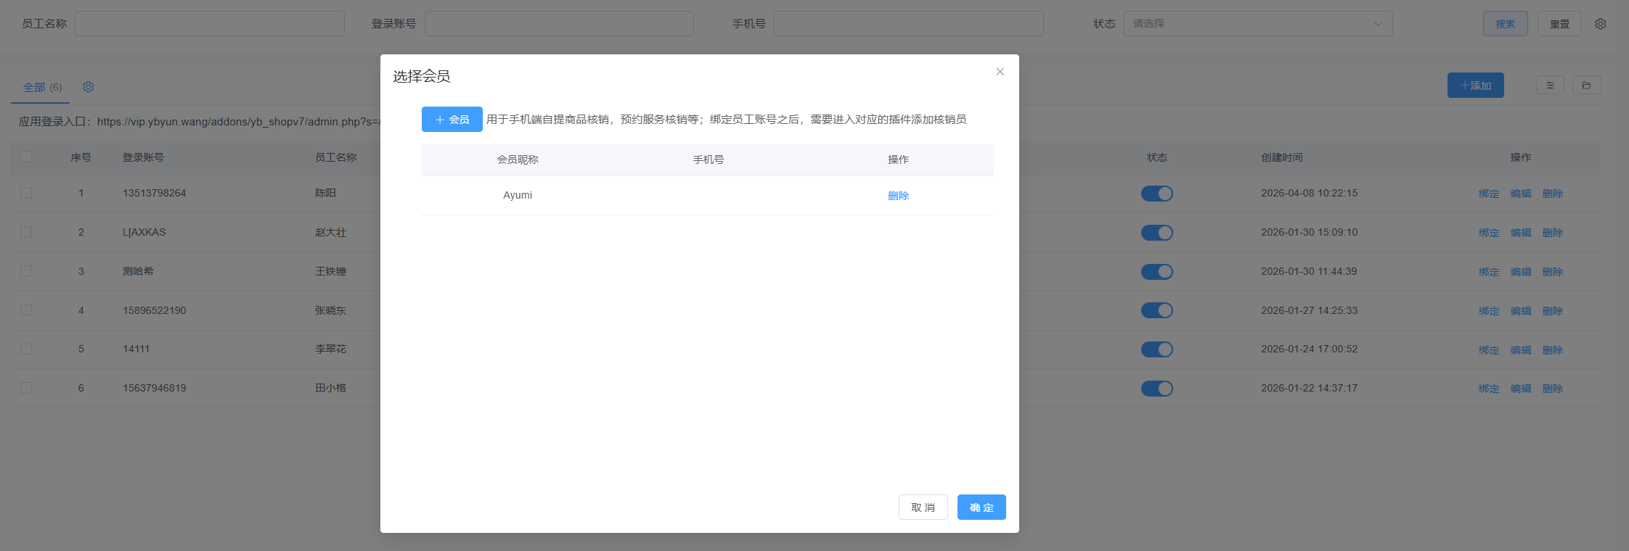The width and height of the screenshot is (1629, 551).
Task: Click 删除 in the 2026-01-22 row
Action: [x=1553, y=389]
